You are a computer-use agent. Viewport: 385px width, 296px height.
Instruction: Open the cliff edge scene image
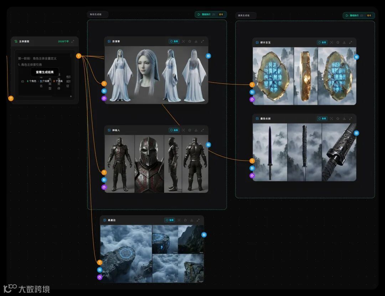[152, 254]
